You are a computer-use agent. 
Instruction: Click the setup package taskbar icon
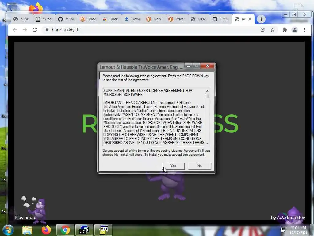103,230
